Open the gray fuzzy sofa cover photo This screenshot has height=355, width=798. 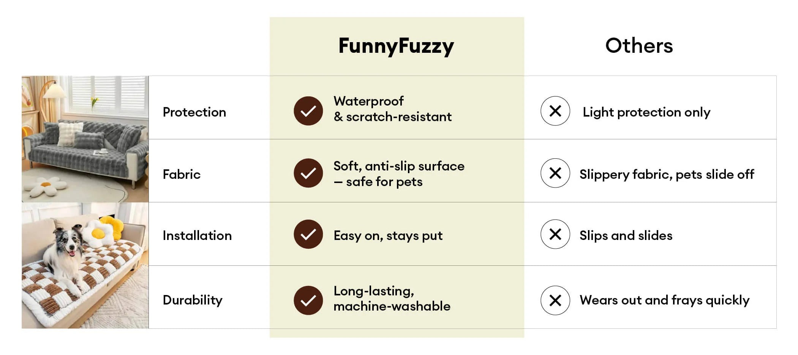(85, 139)
